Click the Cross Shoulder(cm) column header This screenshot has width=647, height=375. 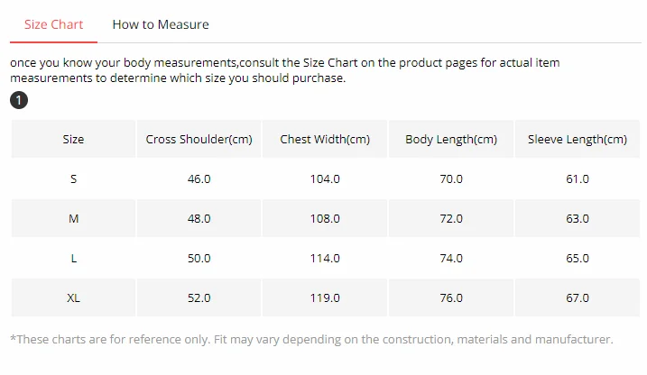pyautogui.click(x=199, y=139)
